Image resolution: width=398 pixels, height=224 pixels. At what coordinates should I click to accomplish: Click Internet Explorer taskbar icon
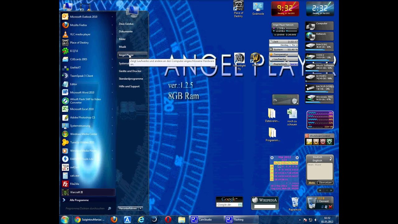[x=141, y=220]
